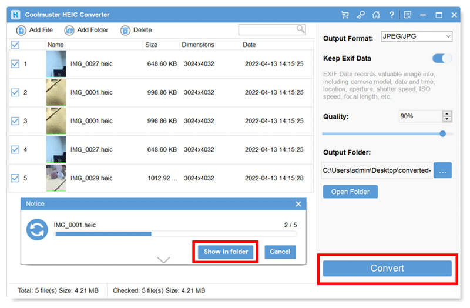470x308 pixels.
Task: Click thumbnail of row 1 IMG_0027.heic
Action: (56, 63)
